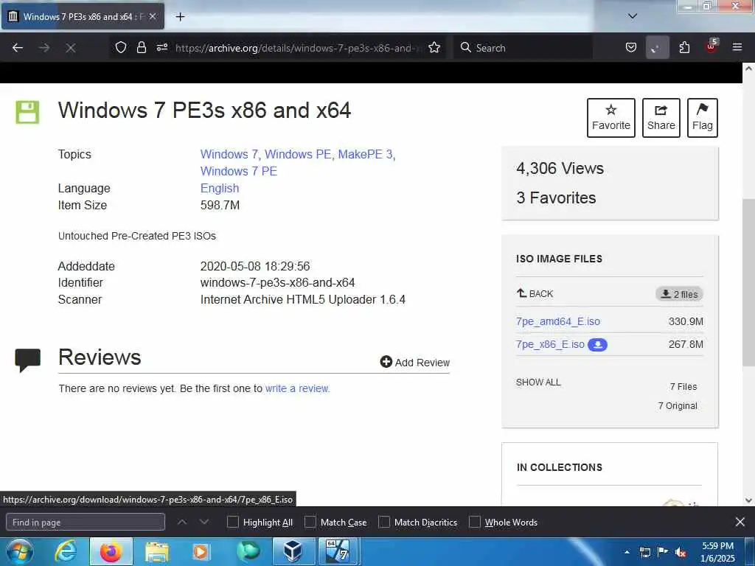Enable Match Diacritics checkbox
This screenshot has height=566, width=755.
[384, 523]
